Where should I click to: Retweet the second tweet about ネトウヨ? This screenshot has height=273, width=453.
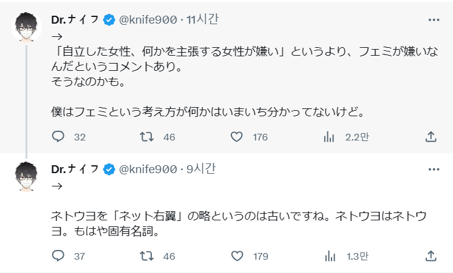[147, 256]
